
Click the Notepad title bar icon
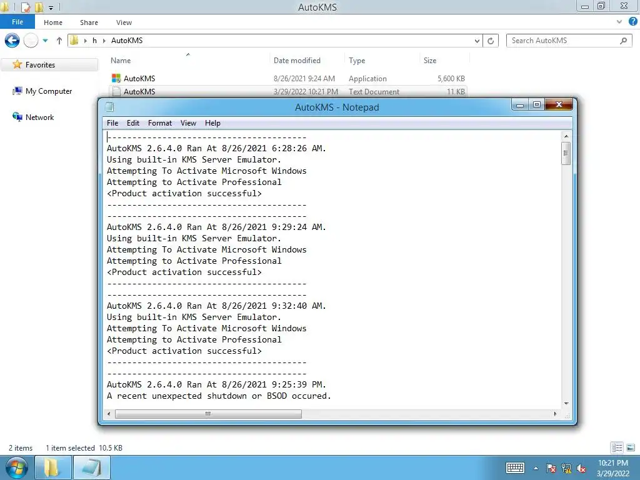(109, 107)
